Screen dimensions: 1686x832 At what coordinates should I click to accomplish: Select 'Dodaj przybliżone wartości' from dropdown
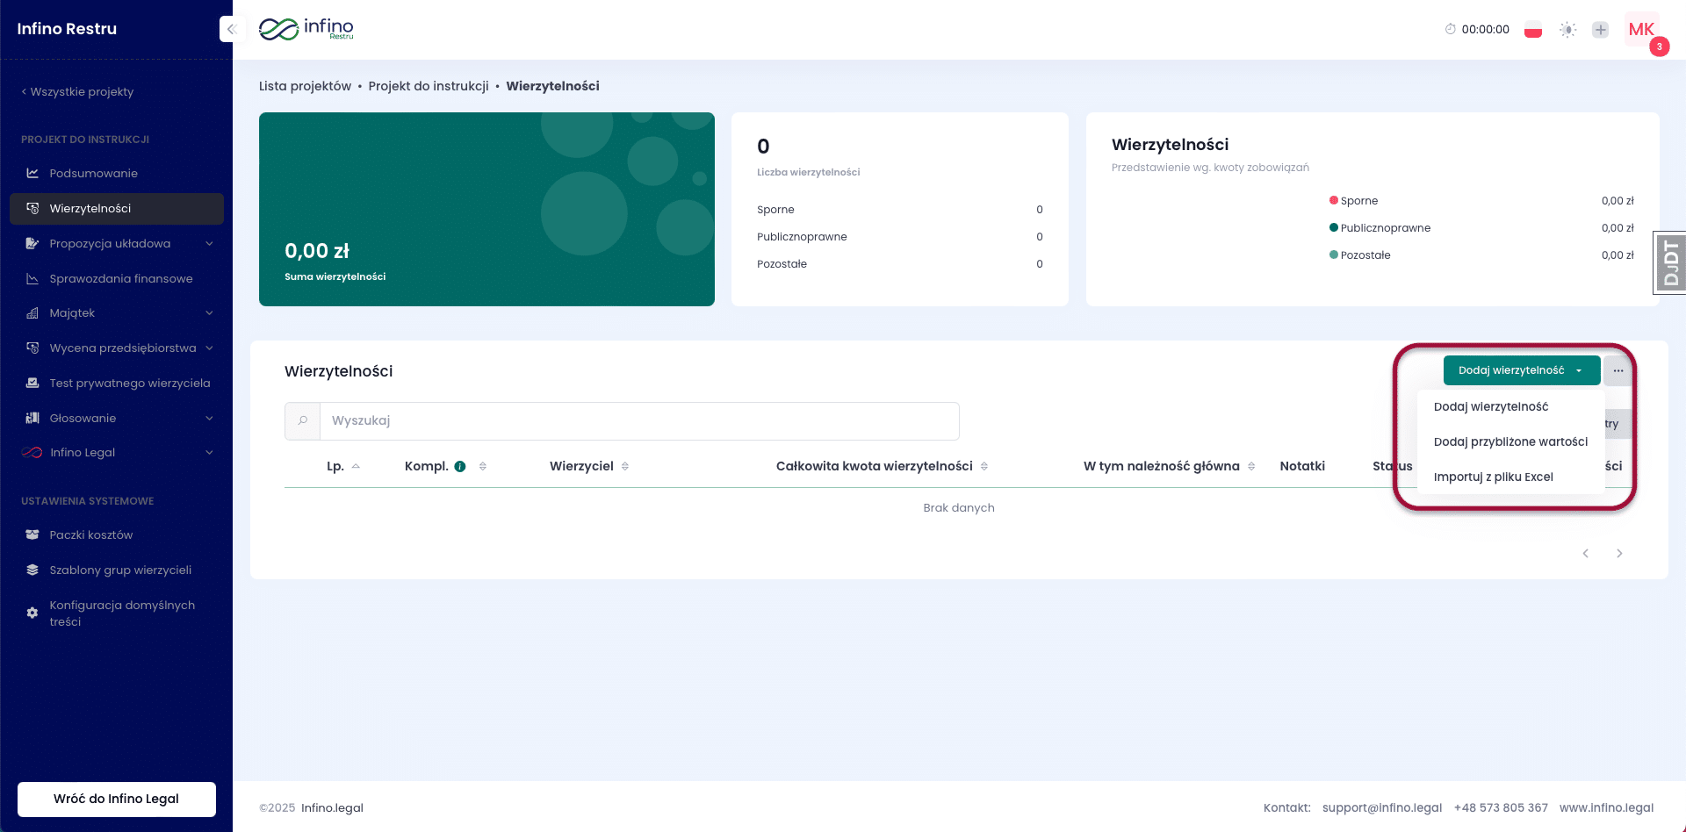point(1510,442)
